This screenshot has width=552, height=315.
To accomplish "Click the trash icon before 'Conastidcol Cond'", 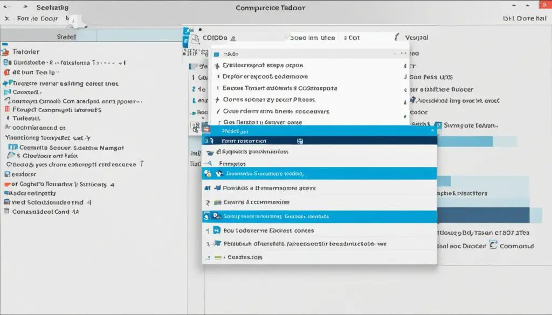I will click(x=6, y=211).
